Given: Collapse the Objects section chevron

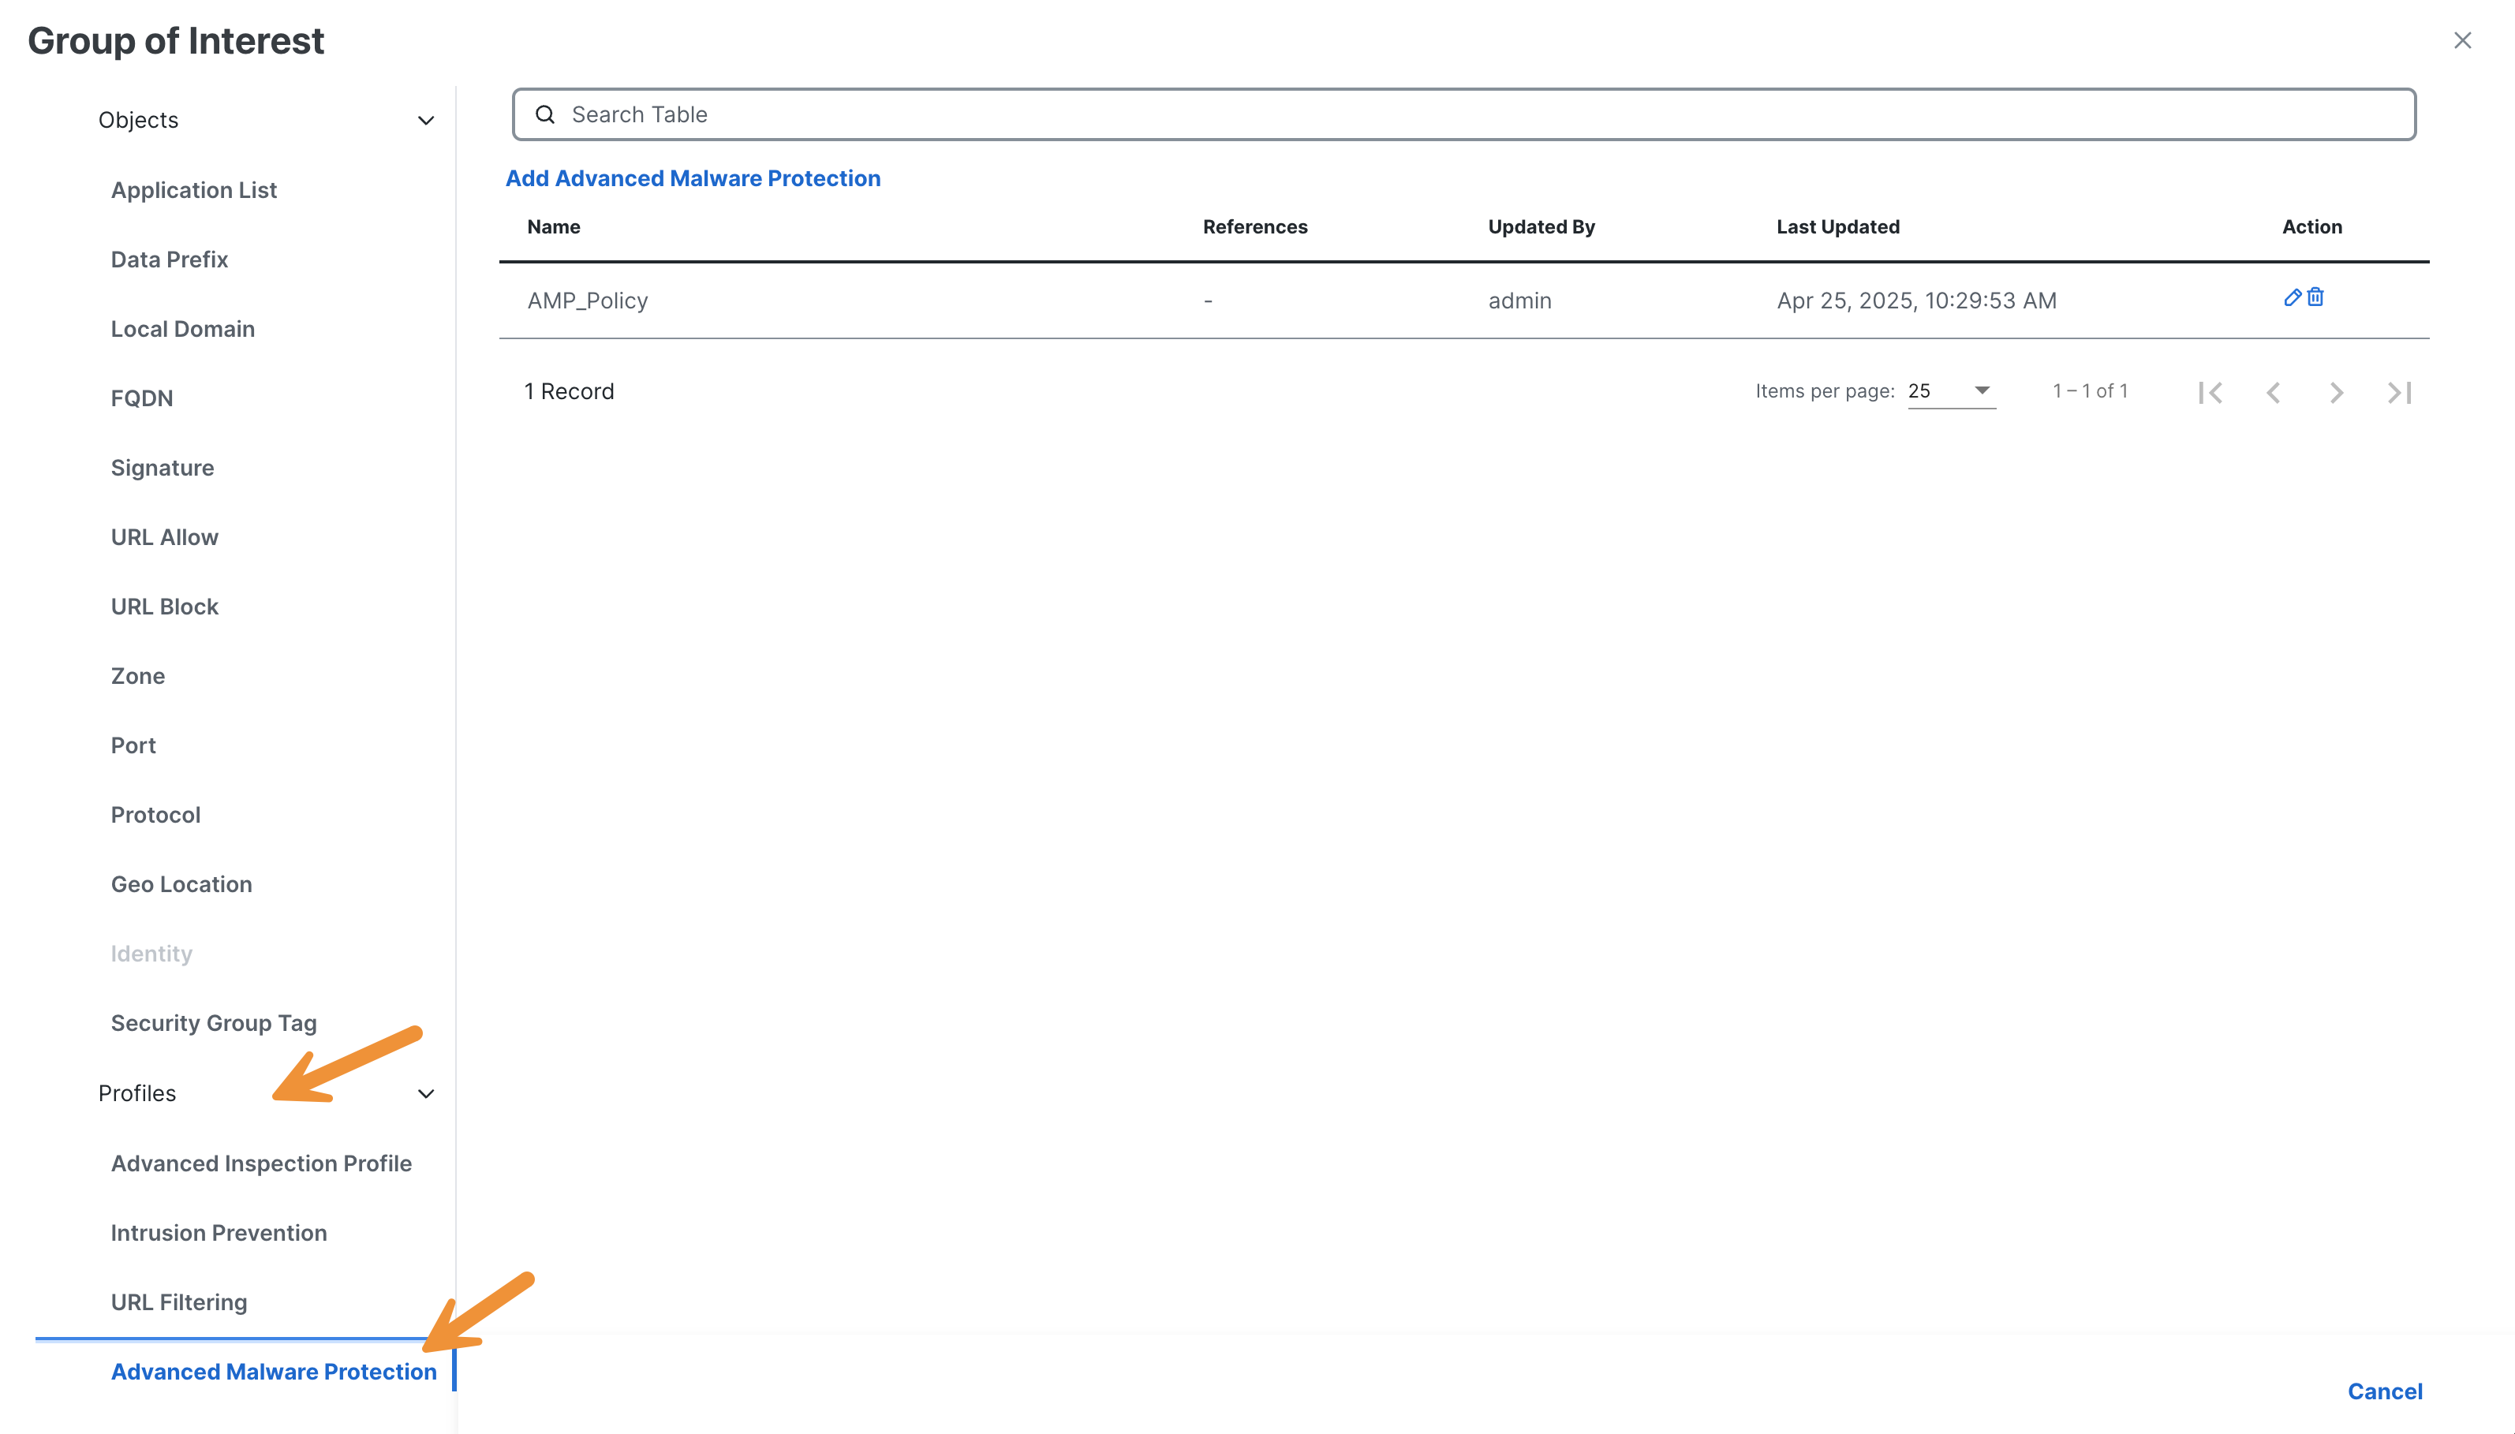Looking at the screenshot, I should (425, 120).
